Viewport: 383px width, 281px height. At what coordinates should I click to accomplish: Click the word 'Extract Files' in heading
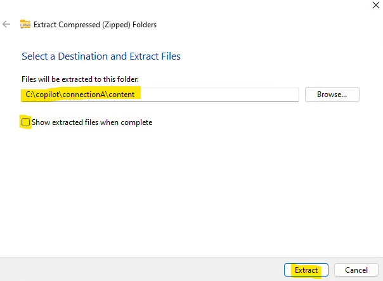pos(155,56)
